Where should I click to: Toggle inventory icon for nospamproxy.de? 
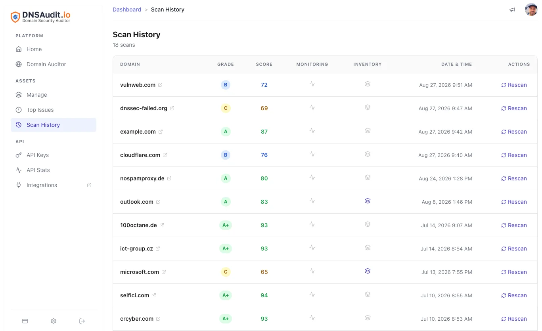coord(368,178)
